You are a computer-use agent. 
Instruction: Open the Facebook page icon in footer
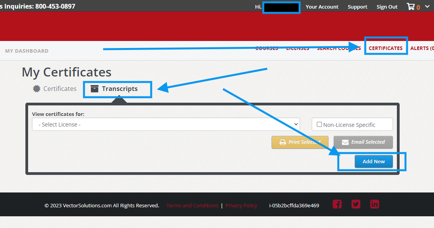[337, 204]
